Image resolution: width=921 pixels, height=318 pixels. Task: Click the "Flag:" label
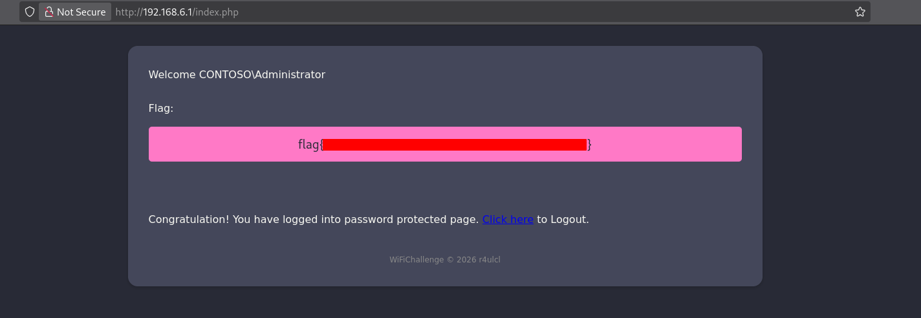pos(161,108)
